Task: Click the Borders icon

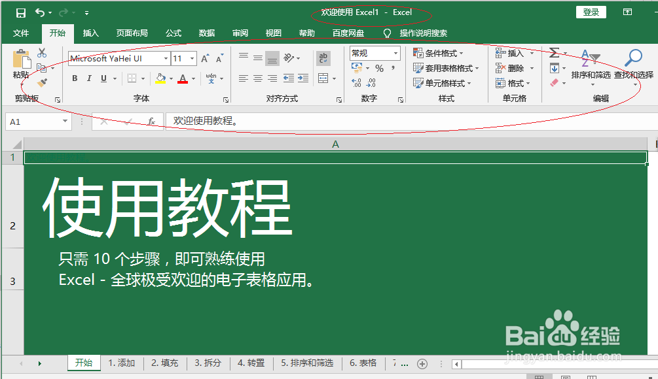Action: [132, 78]
